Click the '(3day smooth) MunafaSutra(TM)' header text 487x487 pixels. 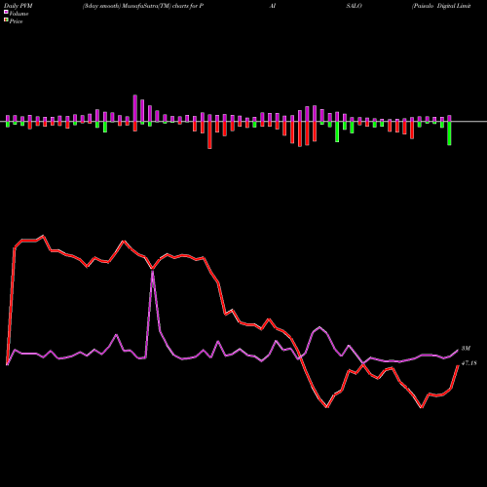click(x=127, y=6)
